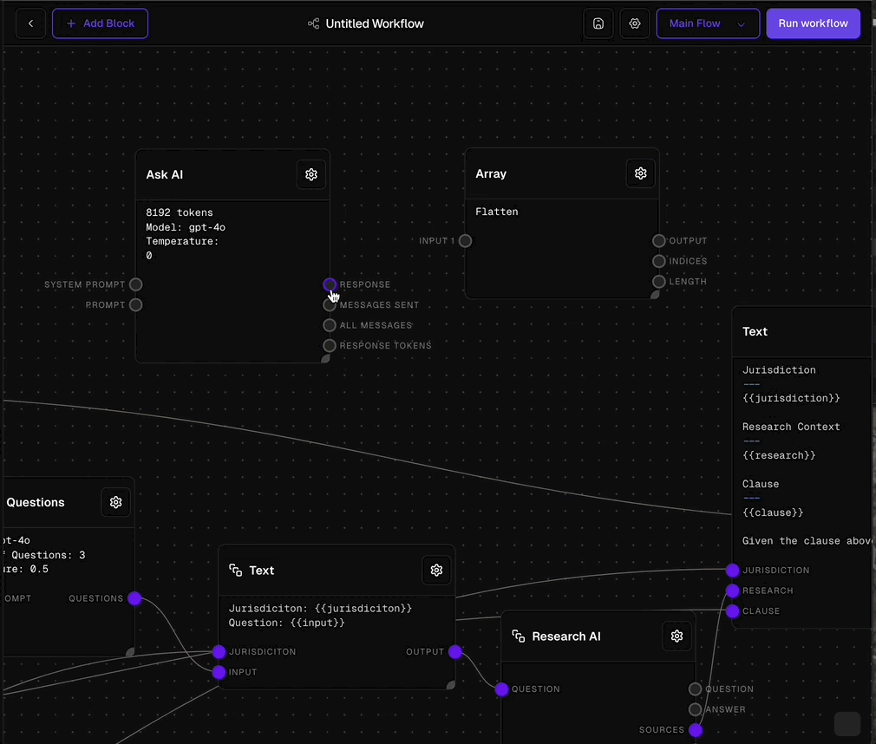Open the Jurisdiction Text block settings gear
This screenshot has height=744, width=876.
436,570
